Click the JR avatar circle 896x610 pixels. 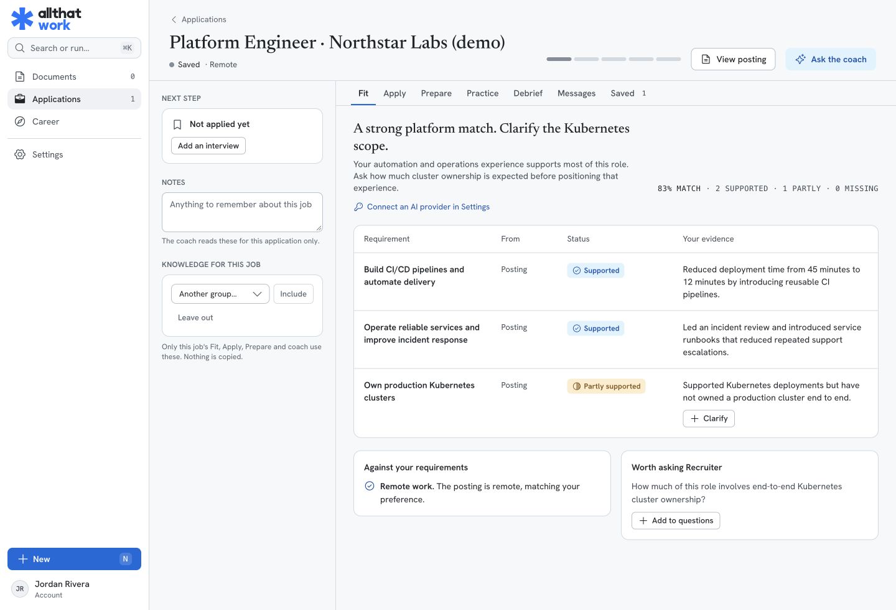[x=20, y=589]
